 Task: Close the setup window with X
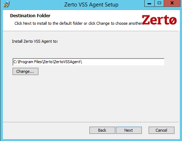point(172,3)
